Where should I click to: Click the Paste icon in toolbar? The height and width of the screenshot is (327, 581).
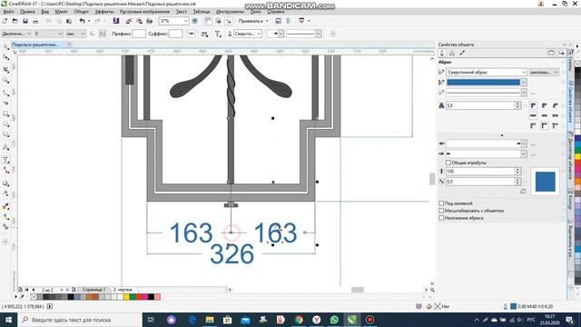[69, 21]
